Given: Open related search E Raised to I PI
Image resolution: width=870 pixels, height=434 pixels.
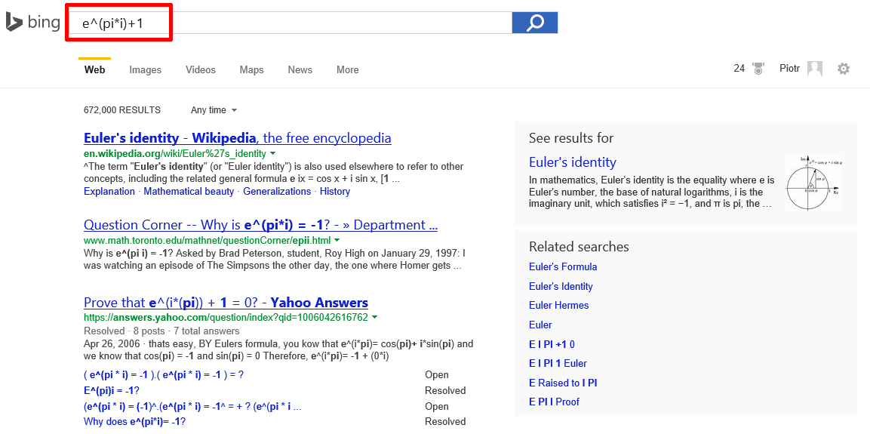Looking at the screenshot, I should coord(563,383).
